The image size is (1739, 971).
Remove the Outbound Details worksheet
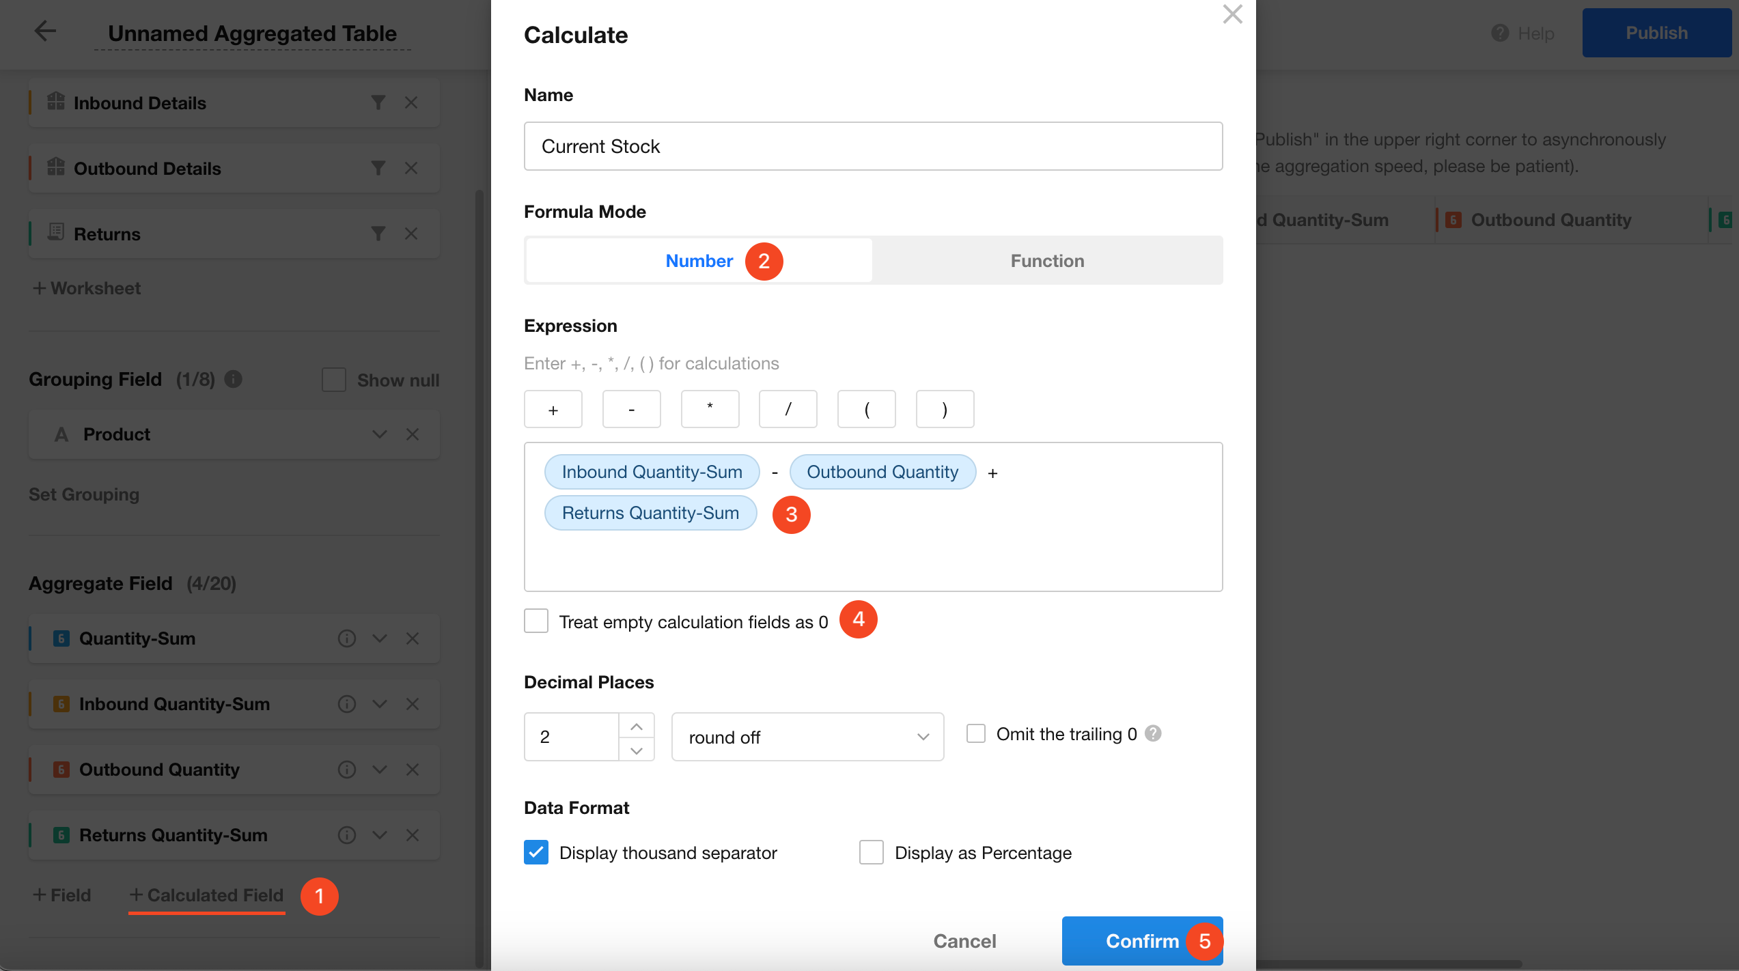(x=411, y=168)
